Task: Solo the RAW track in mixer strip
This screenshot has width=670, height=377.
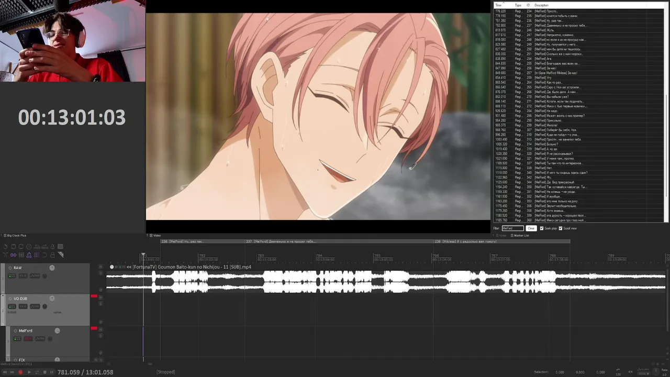Action: pos(100,273)
